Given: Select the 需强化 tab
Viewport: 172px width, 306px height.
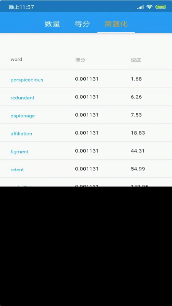Looking at the screenshot, I should click(x=116, y=24).
